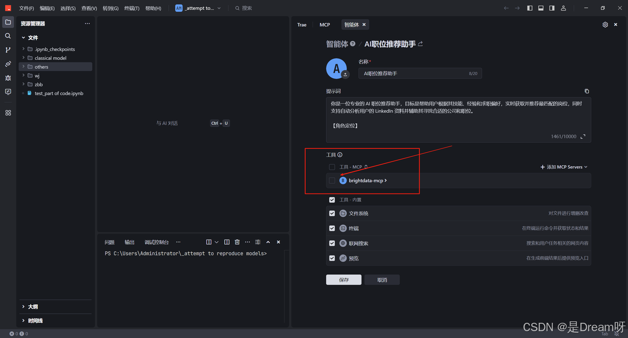Uncheck the 文件系统 tool checkbox
Viewport: 628px width, 338px height.
[x=332, y=213]
